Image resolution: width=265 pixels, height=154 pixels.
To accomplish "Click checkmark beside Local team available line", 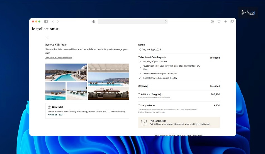I will 140,78.
